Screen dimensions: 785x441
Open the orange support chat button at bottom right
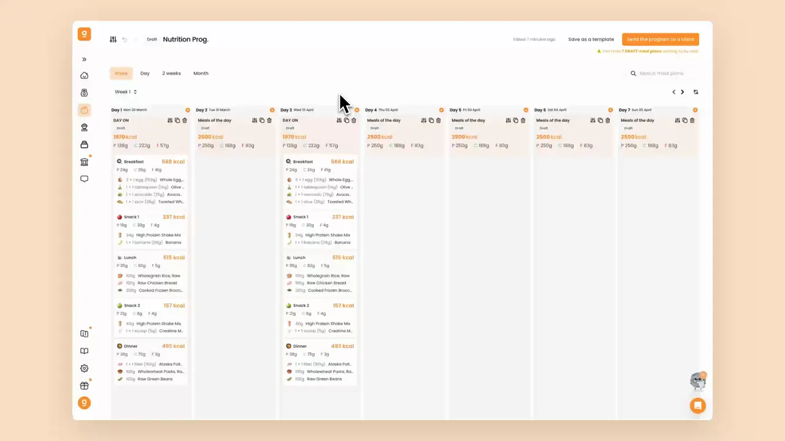[697, 405]
